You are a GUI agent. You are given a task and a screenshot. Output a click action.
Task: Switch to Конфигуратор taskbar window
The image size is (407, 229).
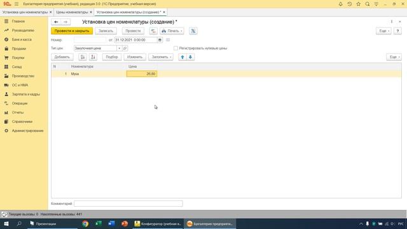[x=158, y=224]
